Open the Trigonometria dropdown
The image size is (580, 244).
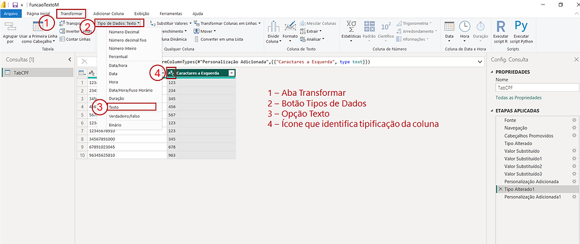pos(414,23)
